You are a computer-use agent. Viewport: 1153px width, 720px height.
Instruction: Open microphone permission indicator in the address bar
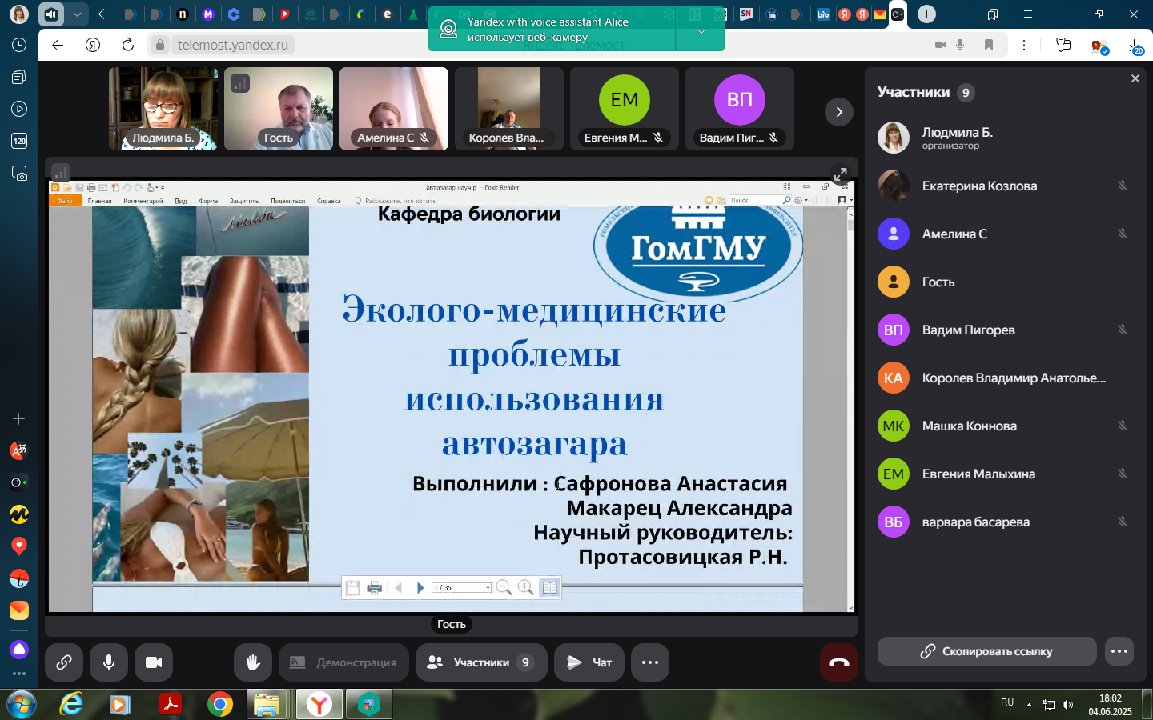[x=960, y=45]
